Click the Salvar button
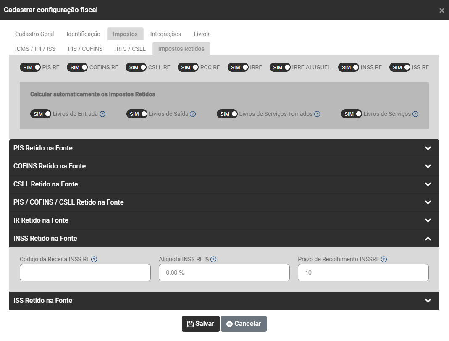Viewport: 449px width, 341px height. coord(200,324)
